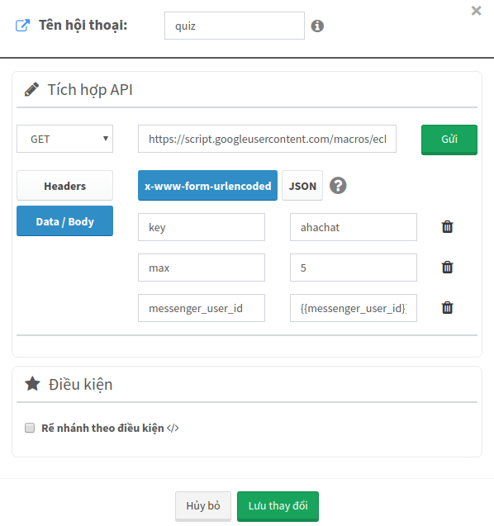
Task: Focus the API URL input field
Action: [x=267, y=139]
